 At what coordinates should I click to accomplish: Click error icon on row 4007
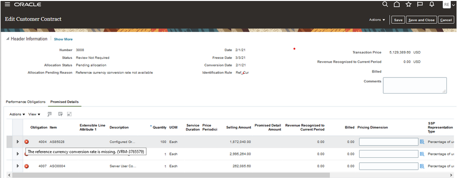click(x=26, y=166)
